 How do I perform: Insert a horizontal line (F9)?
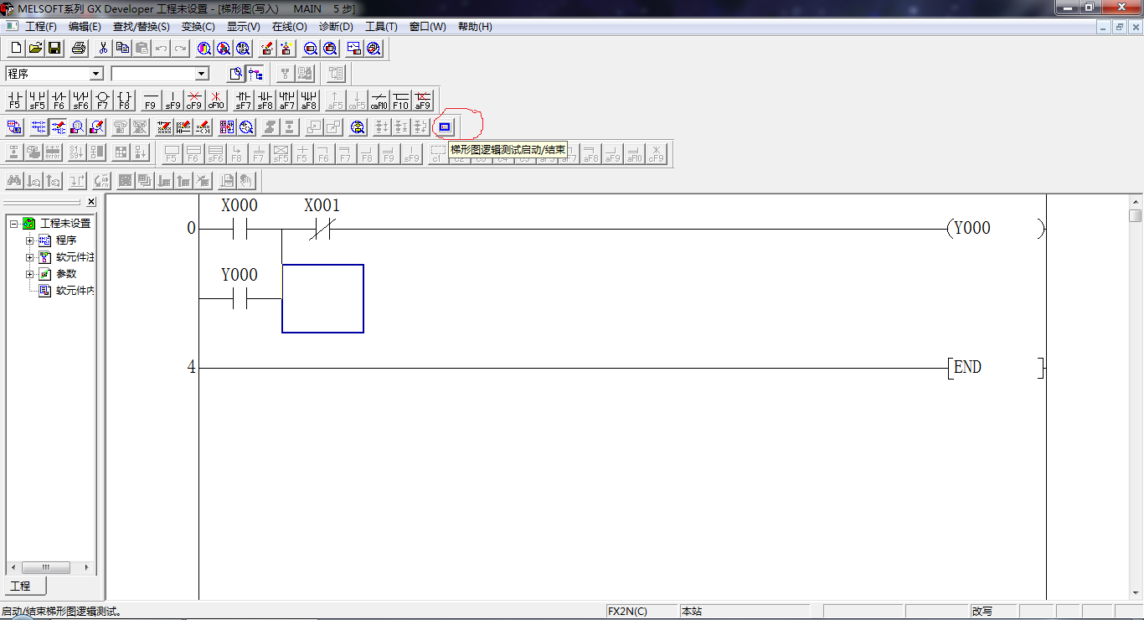pyautogui.click(x=151, y=101)
